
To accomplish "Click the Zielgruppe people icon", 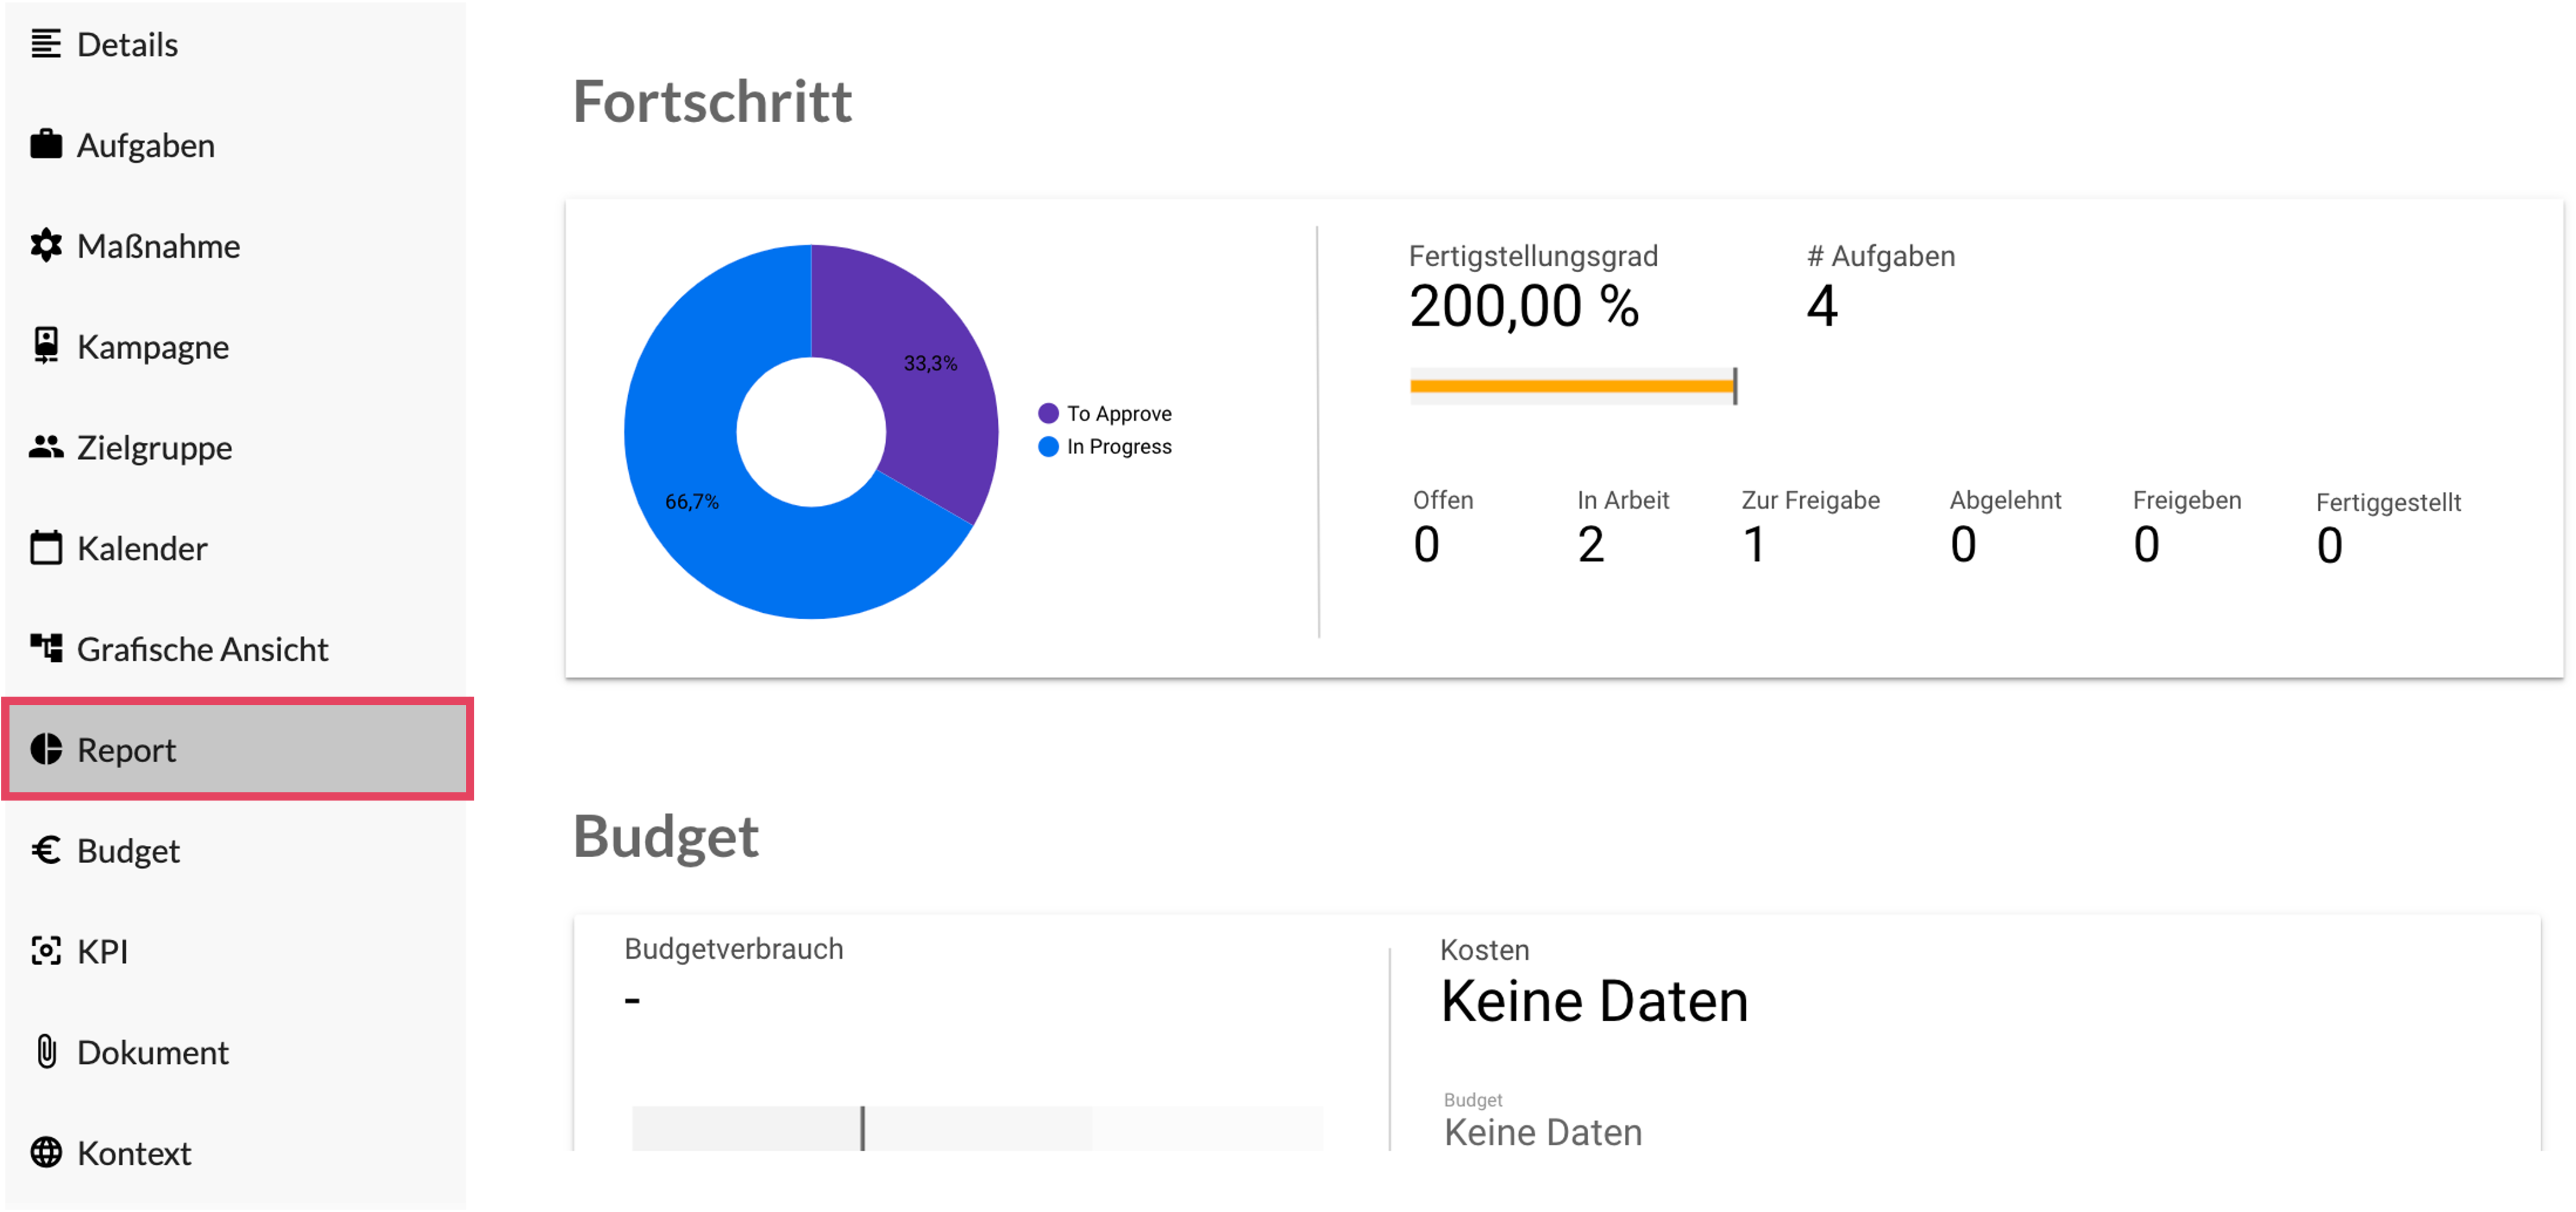I will point(46,447).
